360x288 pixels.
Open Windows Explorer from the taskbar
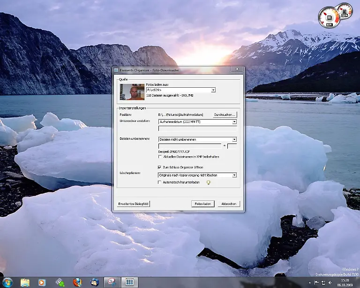coord(25,282)
